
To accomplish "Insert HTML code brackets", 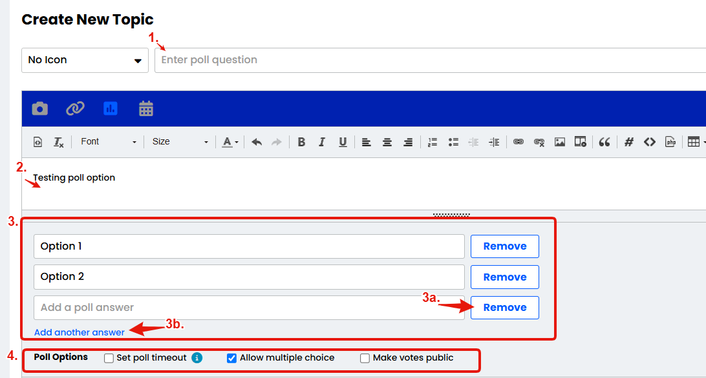I will pyautogui.click(x=649, y=142).
